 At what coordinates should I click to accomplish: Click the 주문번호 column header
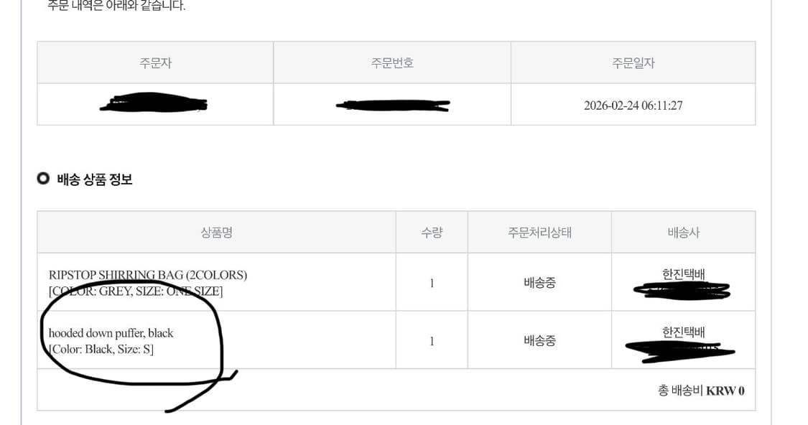pyautogui.click(x=392, y=63)
